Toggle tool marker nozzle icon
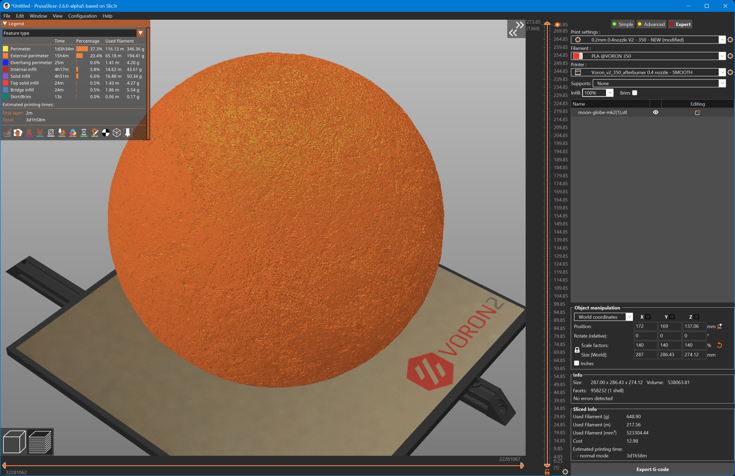The height and width of the screenshot is (476, 735). [127, 133]
